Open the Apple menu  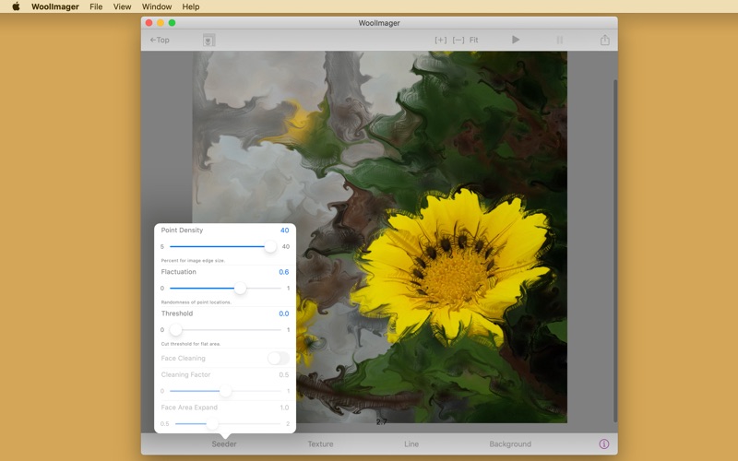pos(16,6)
